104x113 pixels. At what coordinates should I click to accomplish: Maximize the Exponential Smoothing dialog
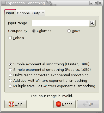[x=96, y=3]
